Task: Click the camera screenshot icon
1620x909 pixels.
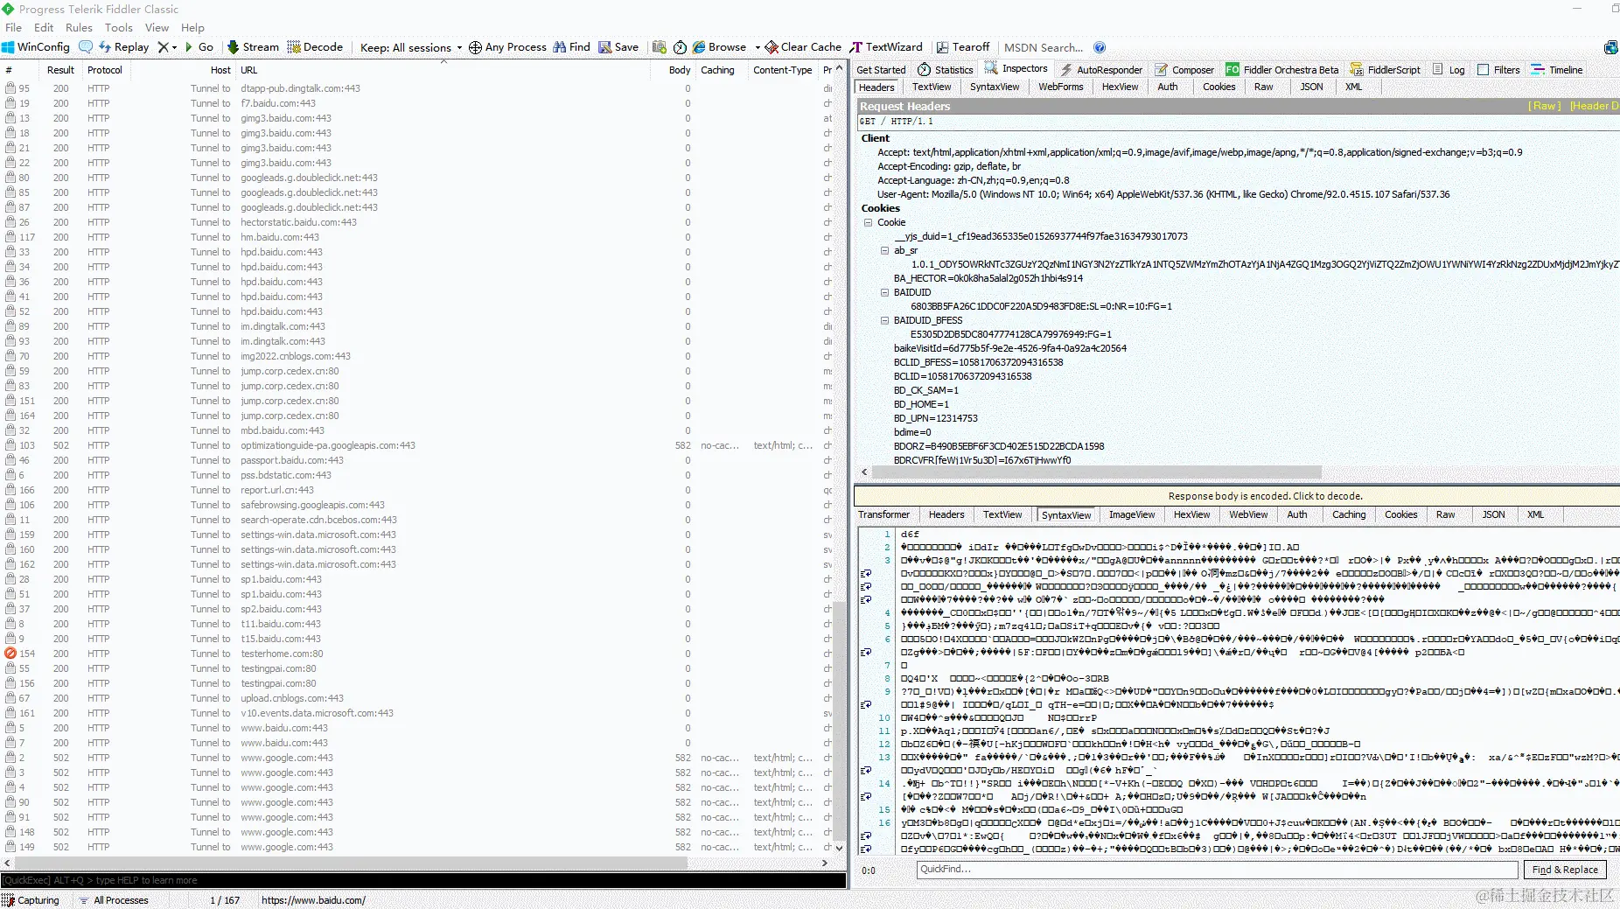Action: (660, 47)
